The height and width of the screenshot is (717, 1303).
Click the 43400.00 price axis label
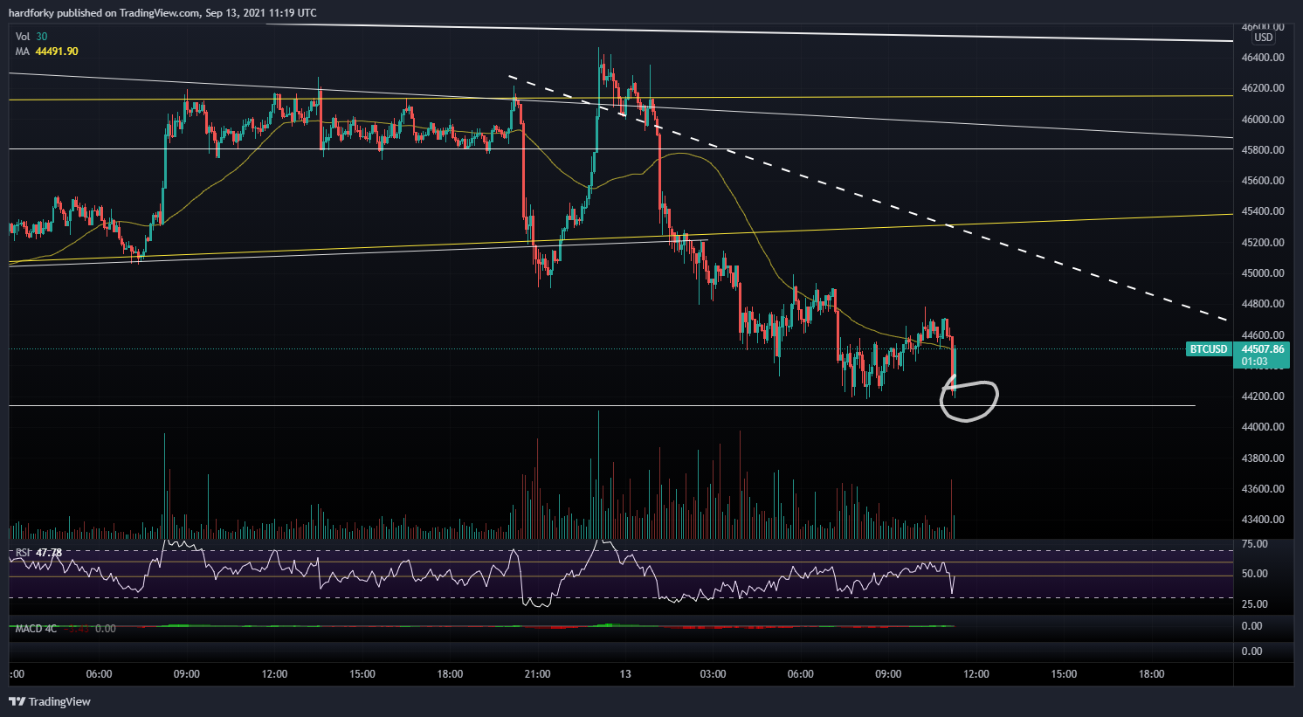pyautogui.click(x=1263, y=520)
